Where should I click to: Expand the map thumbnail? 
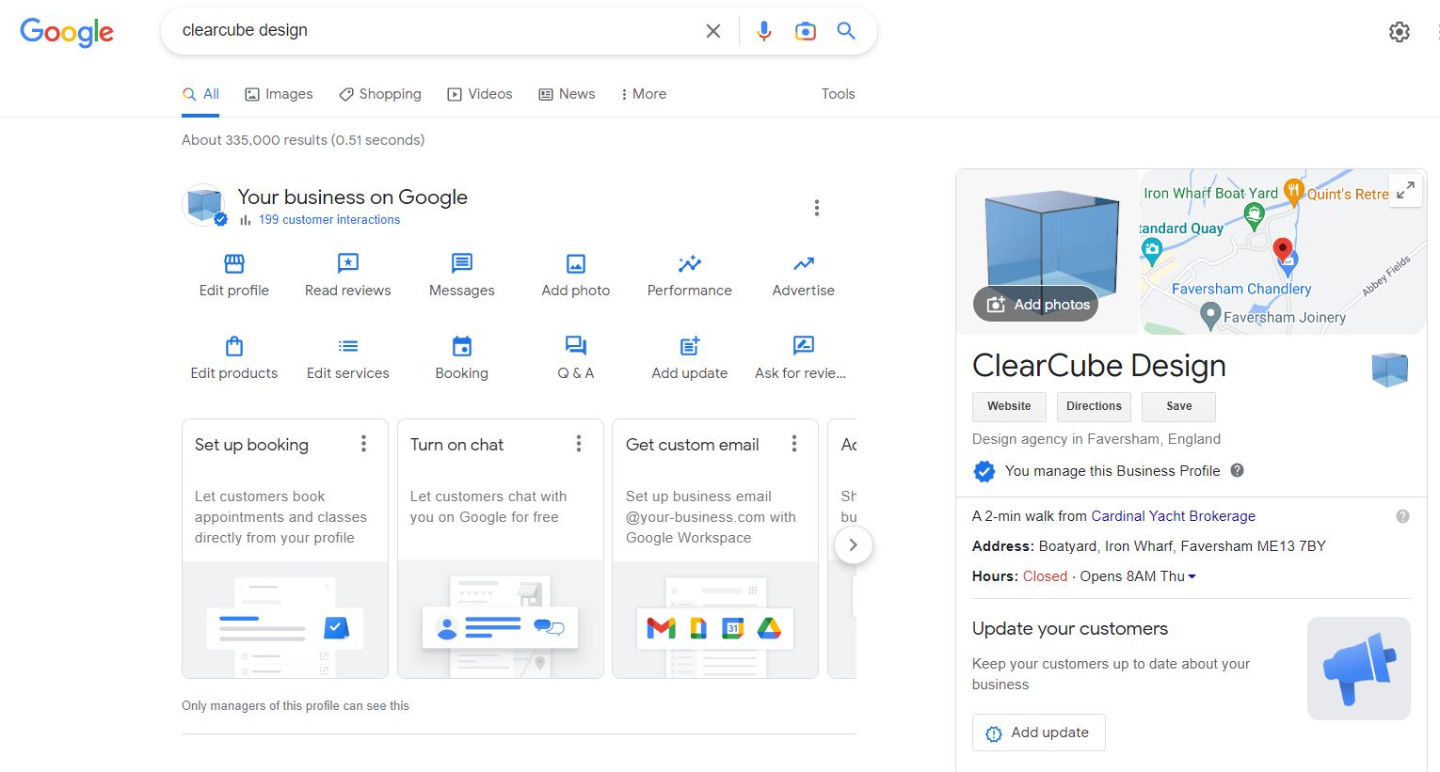[1405, 190]
